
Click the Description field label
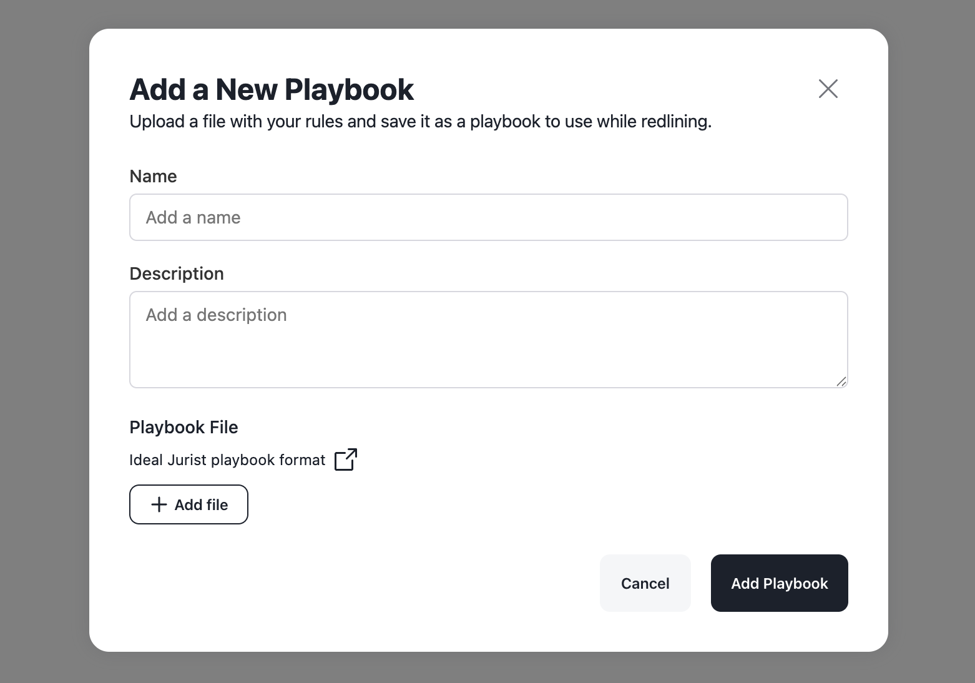(176, 273)
